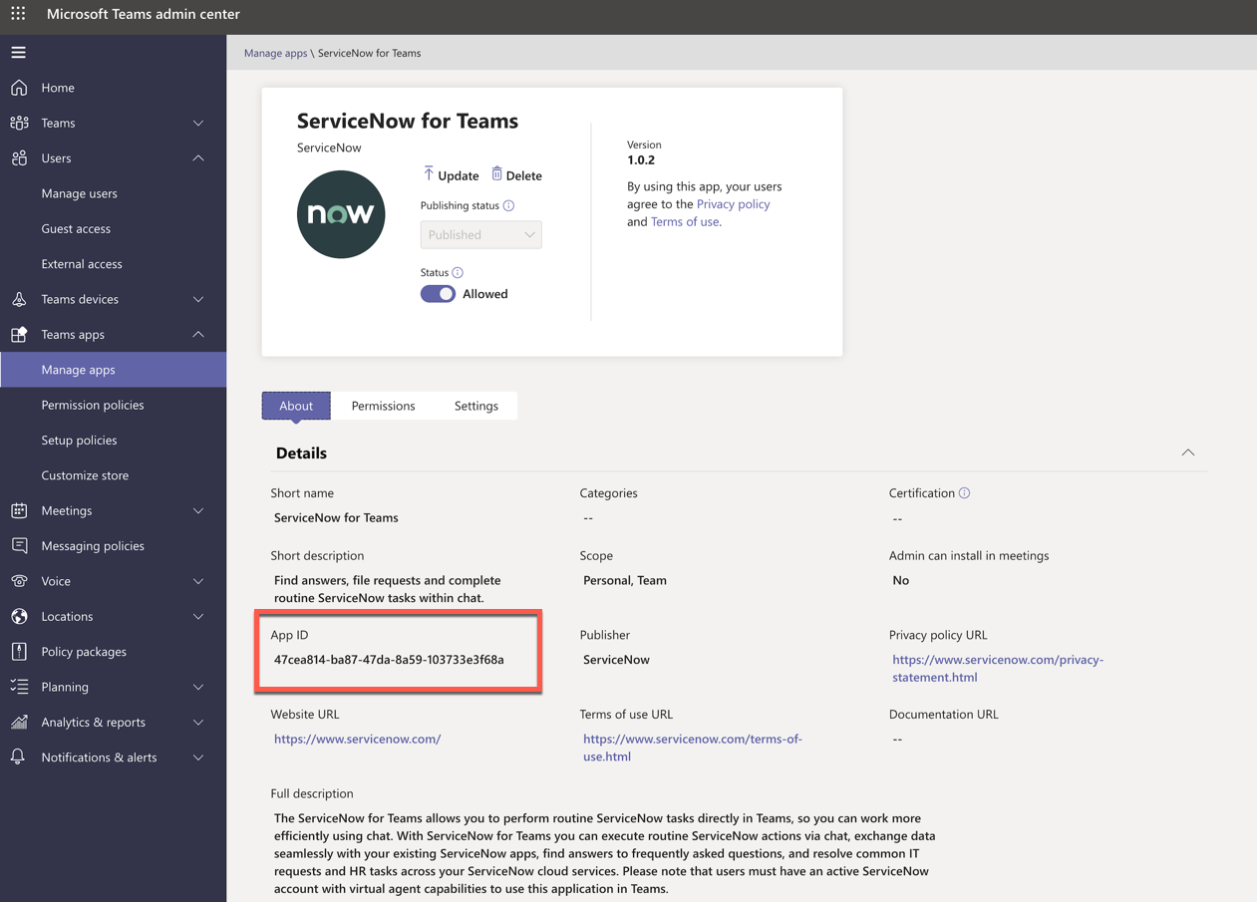The height and width of the screenshot is (902, 1257).
Task: Open External access in sidebar
Action: tap(82, 264)
